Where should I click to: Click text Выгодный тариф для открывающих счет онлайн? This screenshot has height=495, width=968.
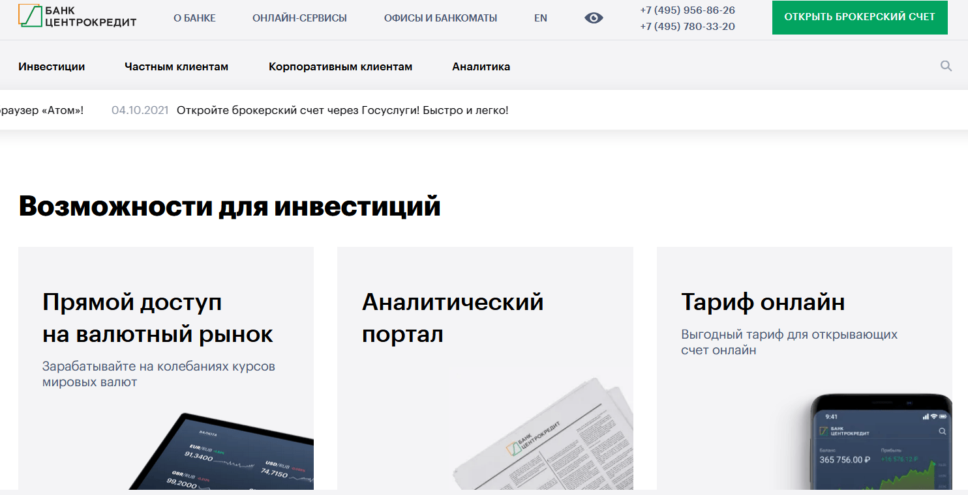point(789,342)
